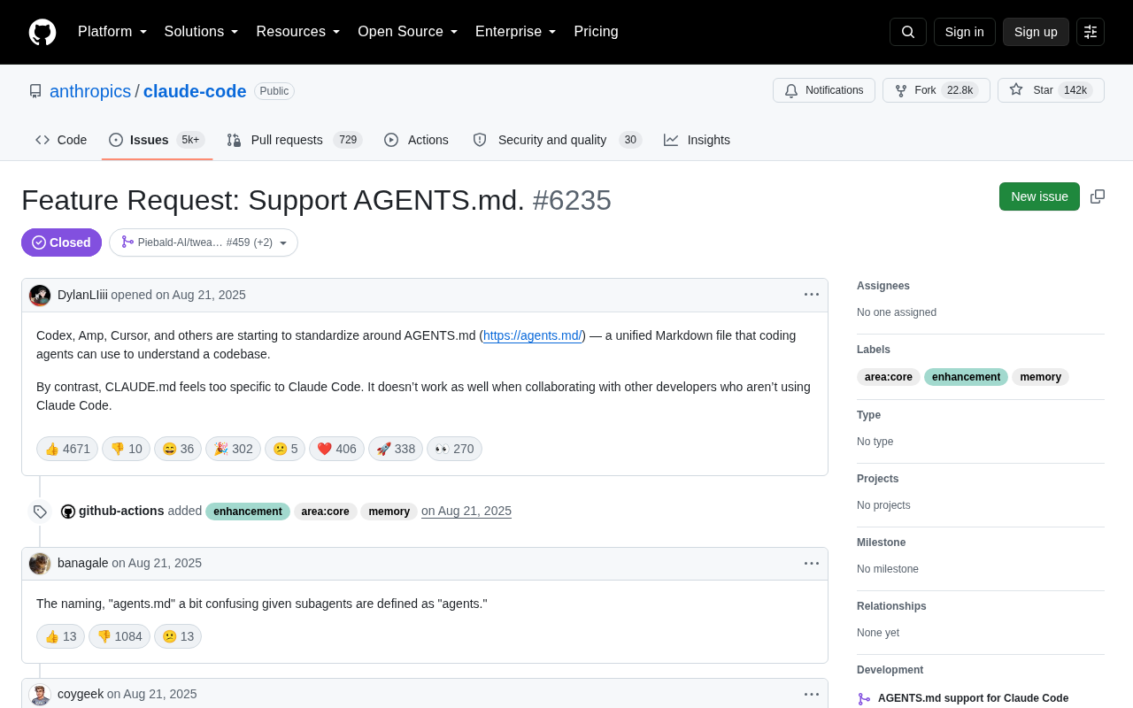Open the appearance settings sliders icon
The width and height of the screenshot is (1133, 708).
[x=1091, y=32]
